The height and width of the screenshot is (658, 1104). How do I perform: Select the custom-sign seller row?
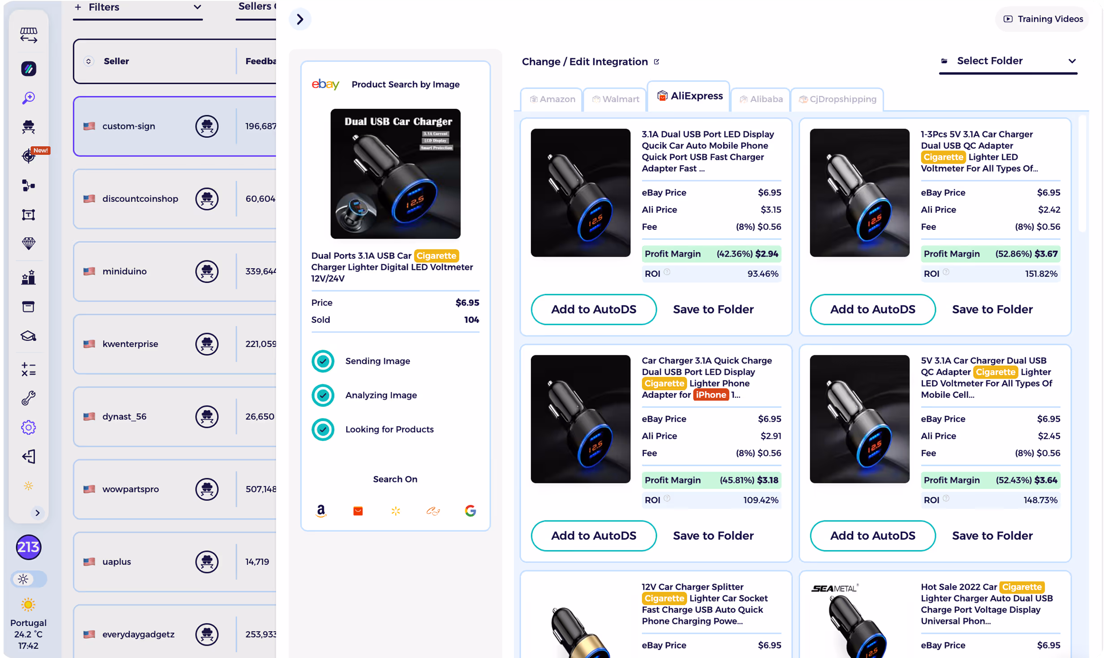175,126
